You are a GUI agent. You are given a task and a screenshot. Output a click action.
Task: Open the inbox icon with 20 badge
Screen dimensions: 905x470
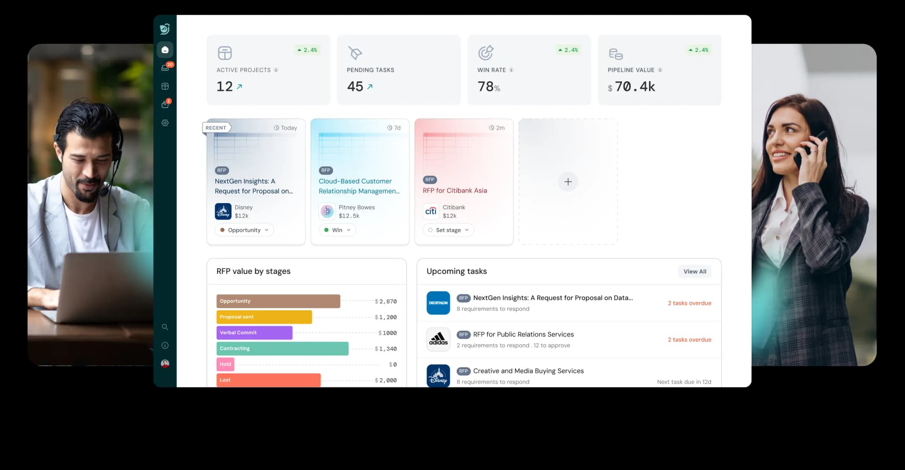[165, 68]
